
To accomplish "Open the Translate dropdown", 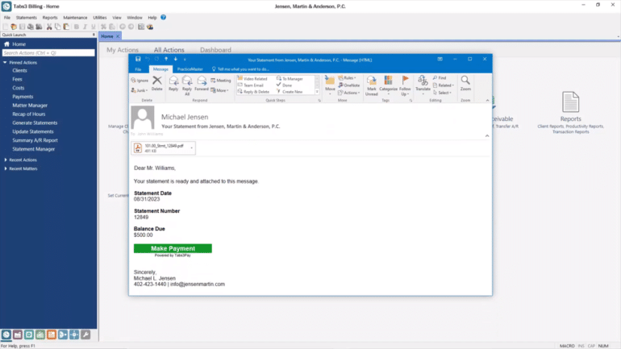I will (423, 85).
